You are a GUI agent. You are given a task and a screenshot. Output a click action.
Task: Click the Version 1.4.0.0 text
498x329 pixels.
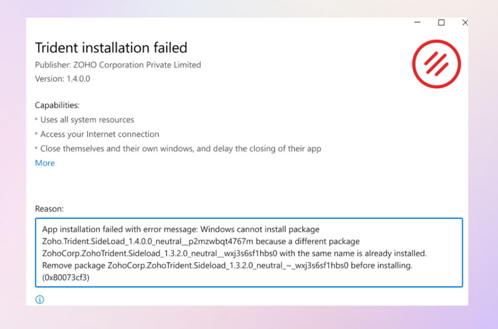(62, 79)
